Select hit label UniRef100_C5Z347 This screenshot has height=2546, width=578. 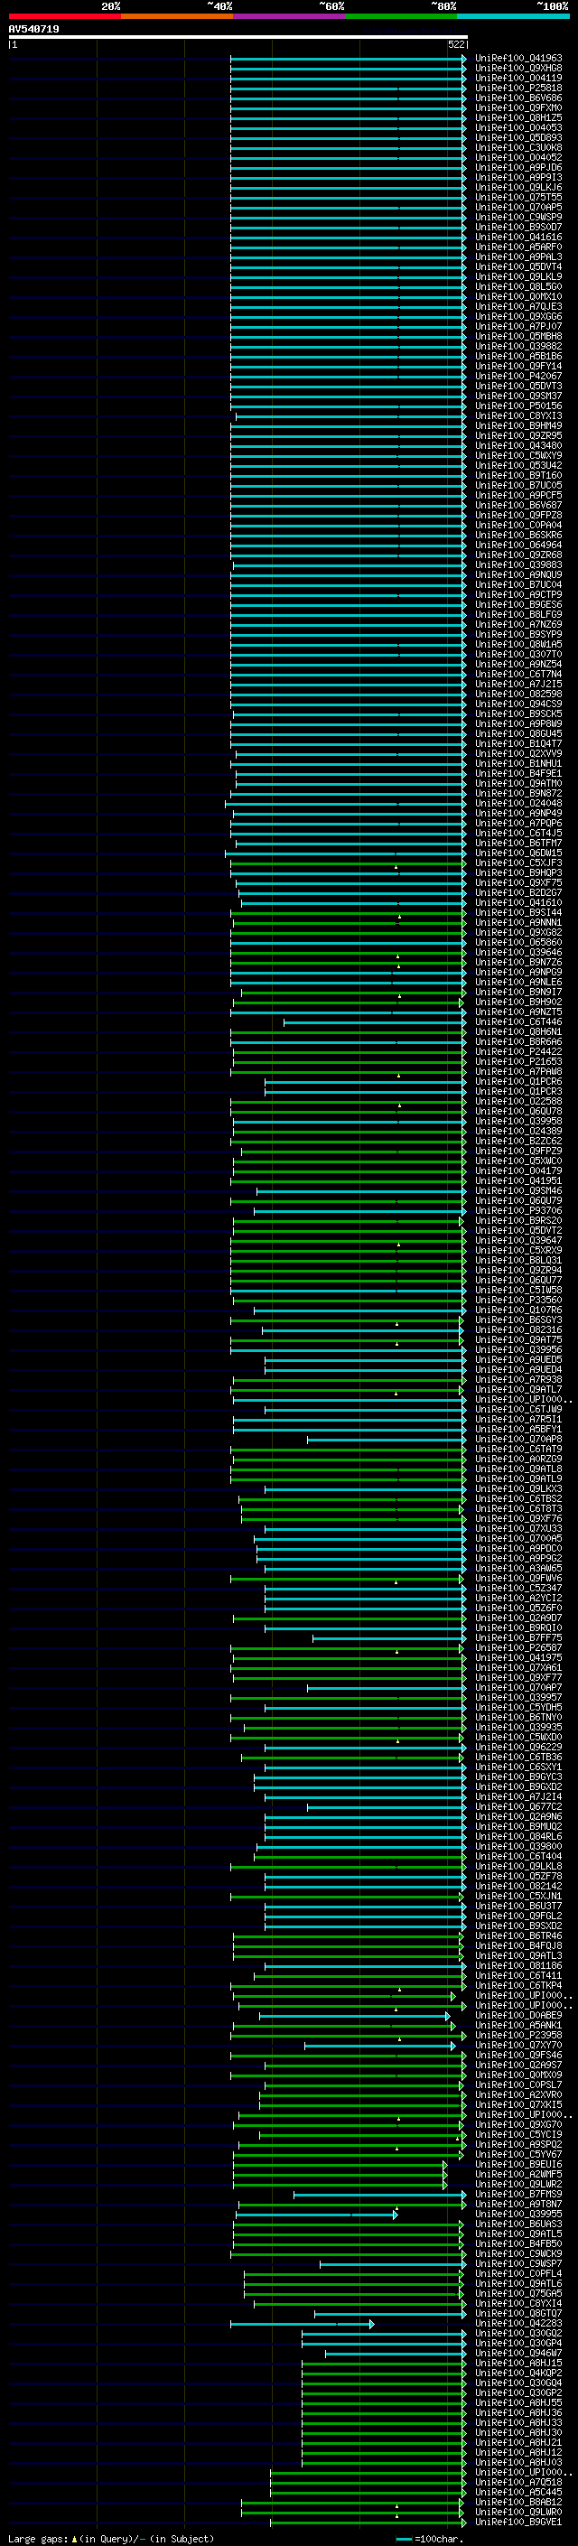(518, 1589)
